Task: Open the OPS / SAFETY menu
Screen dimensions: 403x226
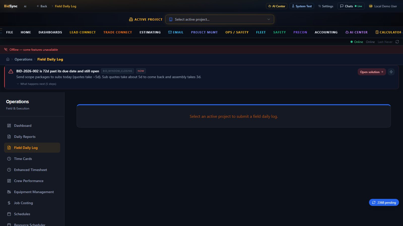Action: click(237, 32)
